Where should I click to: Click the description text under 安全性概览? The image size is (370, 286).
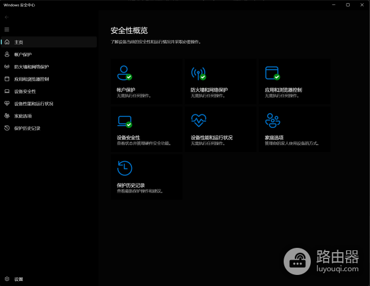[x=156, y=42]
